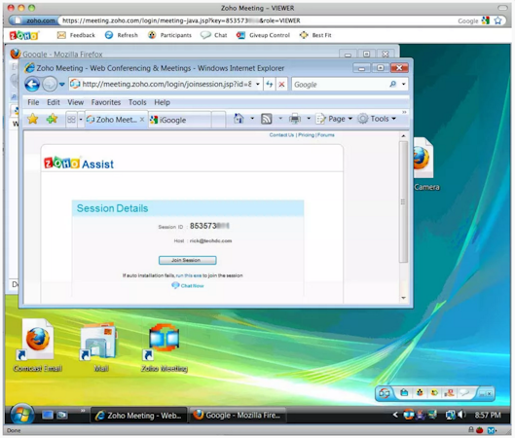Open the Feeds dropdown arrow in IE
Image resolution: width=515 pixels, height=438 pixels.
point(280,118)
